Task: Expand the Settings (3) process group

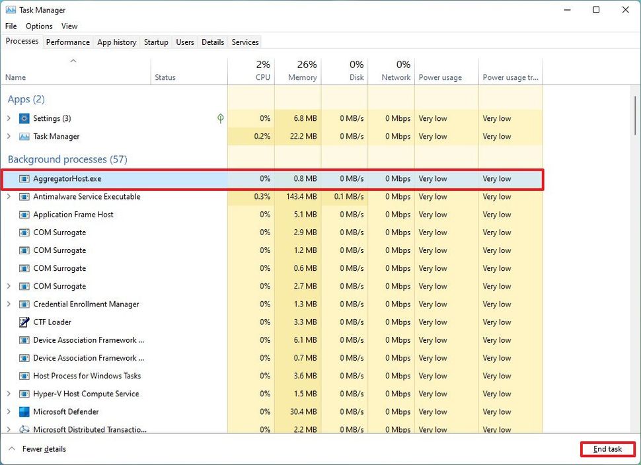Action: pyautogui.click(x=9, y=118)
